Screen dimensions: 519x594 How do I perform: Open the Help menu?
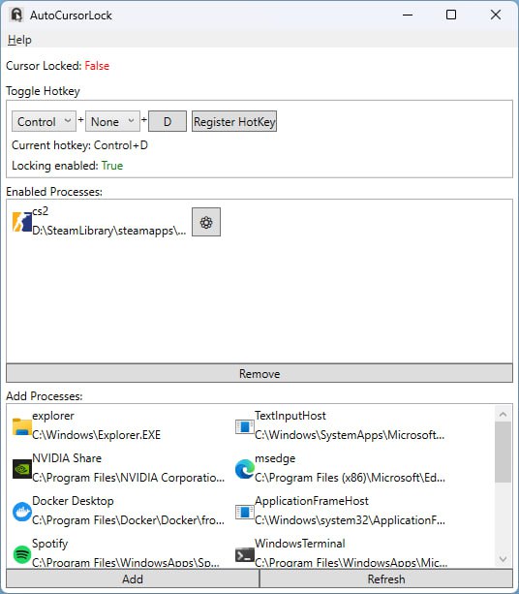point(19,40)
